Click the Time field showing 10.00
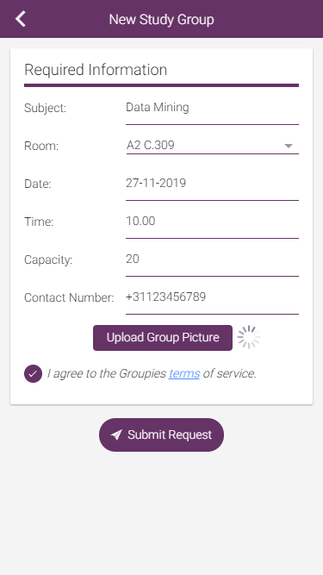This screenshot has height=575, width=323. 213,225
